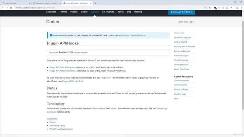The height and width of the screenshot is (137, 244).
Task: Switch to the Index Template tab
Action: (16, 3)
